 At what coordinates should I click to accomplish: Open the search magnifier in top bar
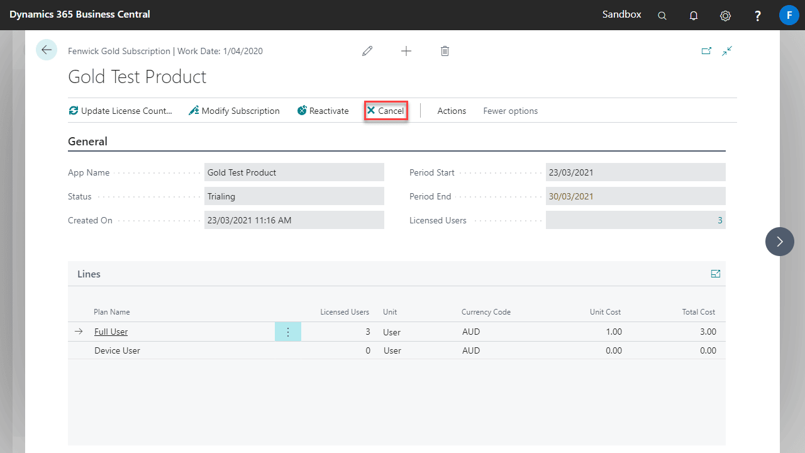pyautogui.click(x=662, y=16)
